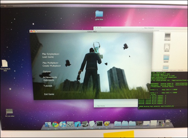Click Create Multiplayer in game menu
Screen dimensions: 188x138
tap(52, 66)
